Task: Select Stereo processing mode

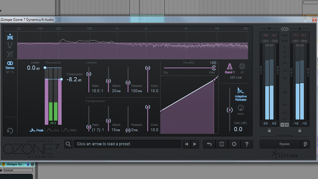Action: [x=10, y=65]
